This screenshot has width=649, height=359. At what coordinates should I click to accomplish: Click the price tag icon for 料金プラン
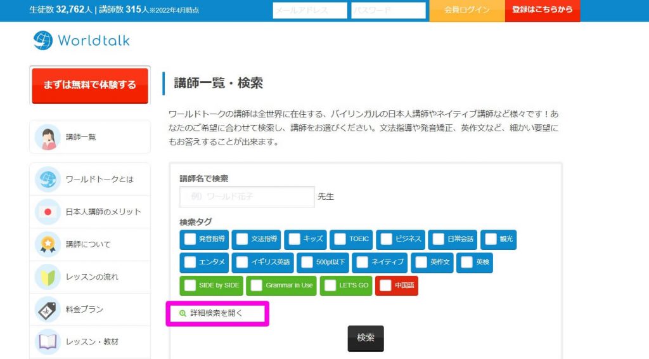[48, 310]
